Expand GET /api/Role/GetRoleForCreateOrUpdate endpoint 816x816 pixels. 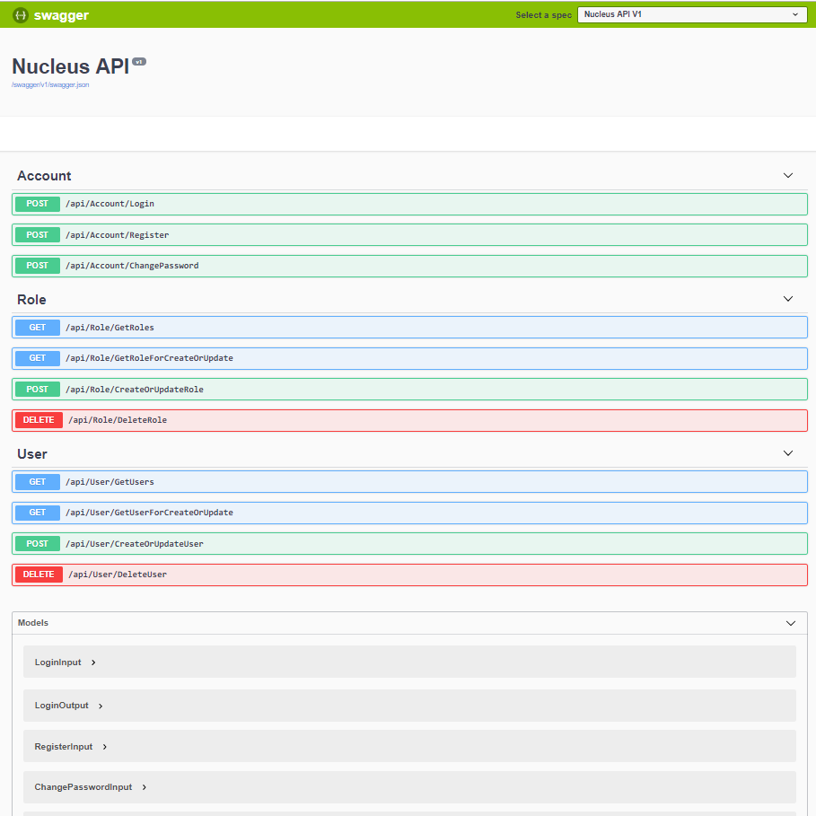pos(409,358)
